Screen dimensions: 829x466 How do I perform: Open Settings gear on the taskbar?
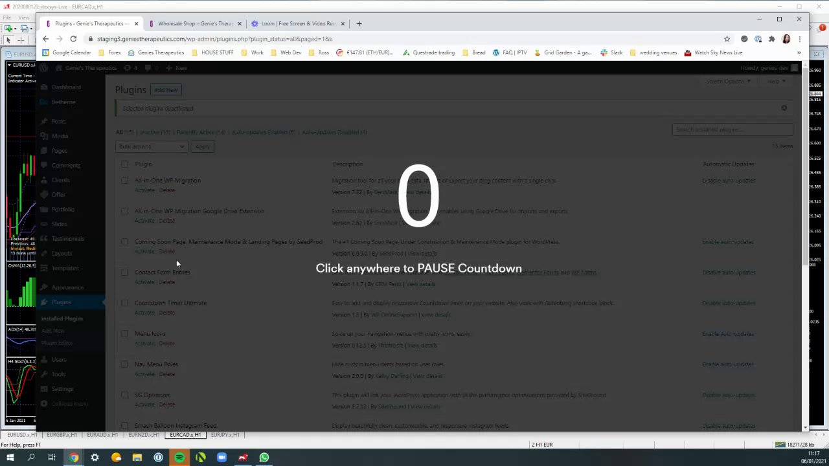95,458
